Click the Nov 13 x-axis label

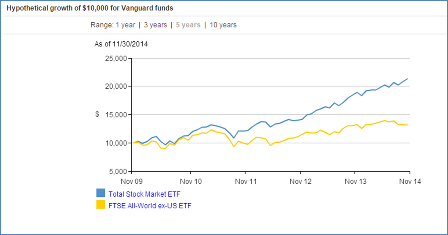pyautogui.click(x=355, y=181)
